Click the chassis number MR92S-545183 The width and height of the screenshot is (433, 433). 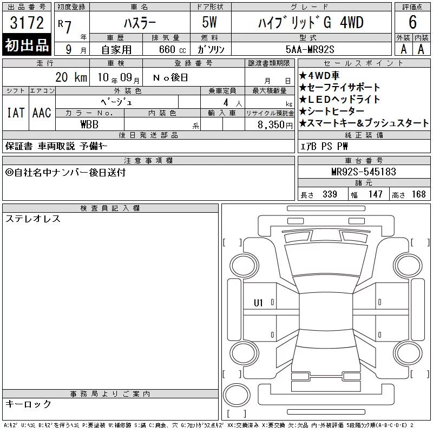[364, 172]
